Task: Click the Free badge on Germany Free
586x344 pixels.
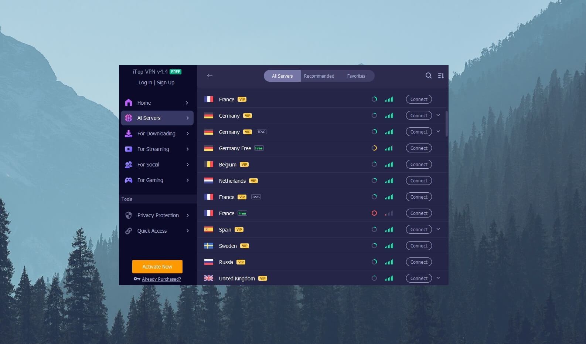Action: coord(259,148)
